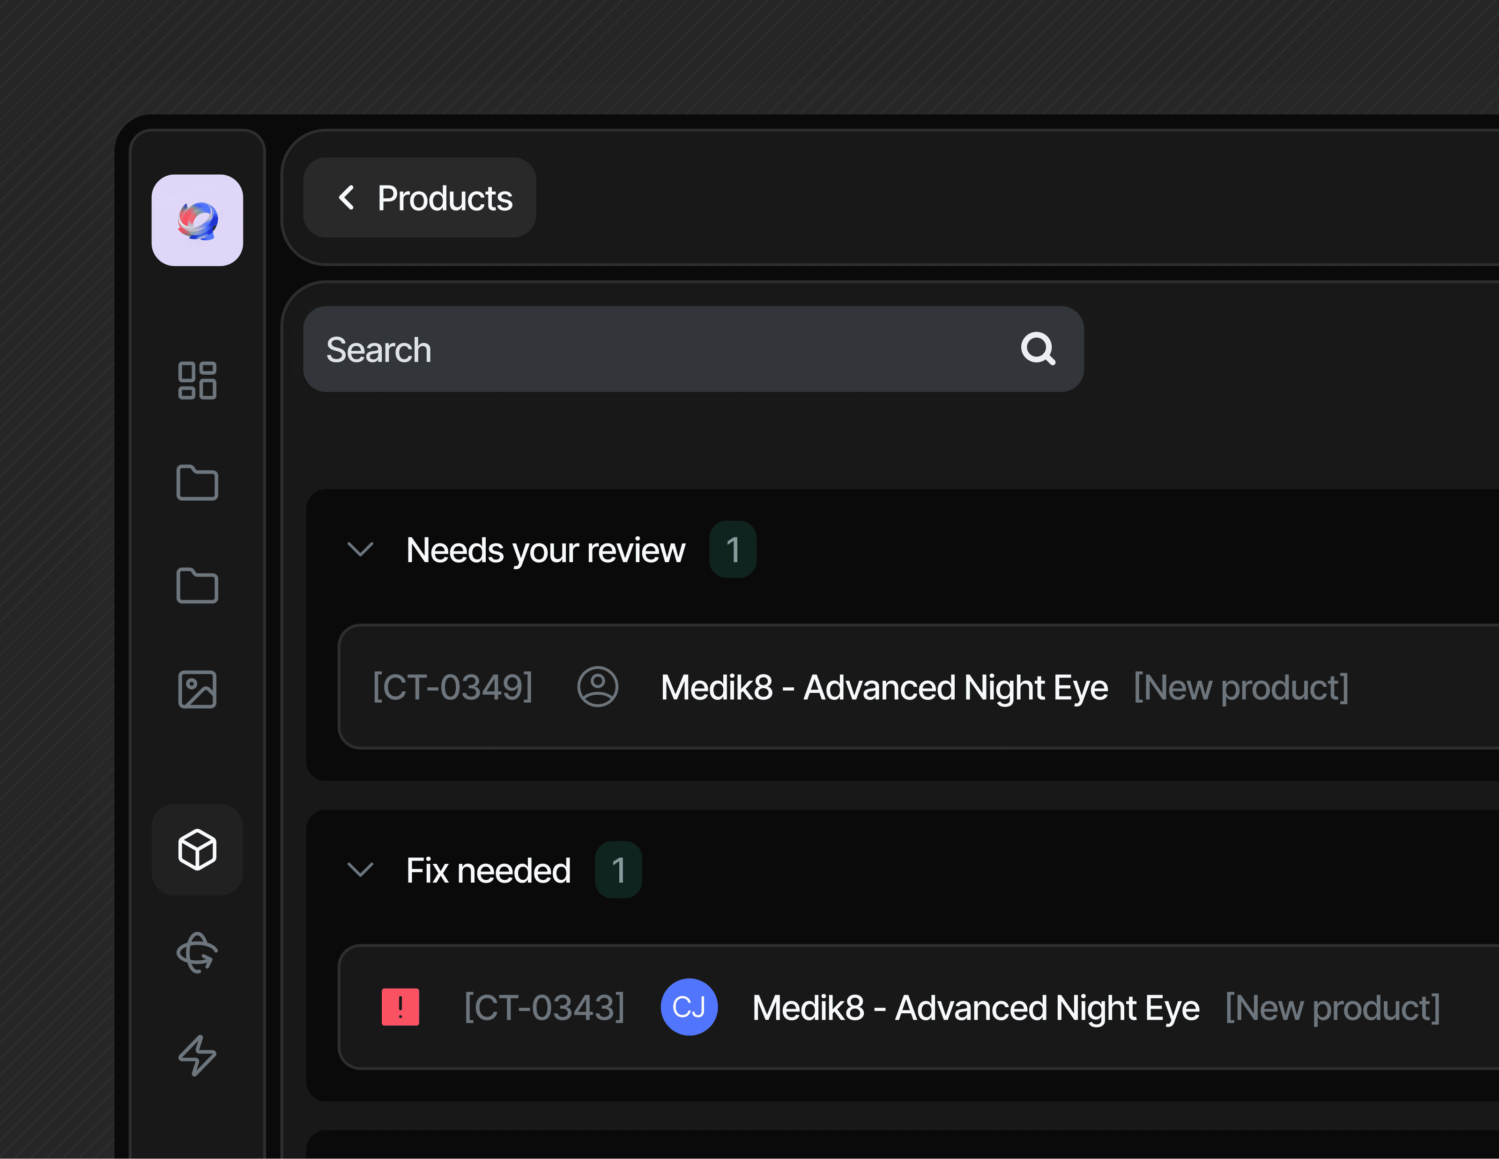Open the dashboard grid icon

[197, 380]
